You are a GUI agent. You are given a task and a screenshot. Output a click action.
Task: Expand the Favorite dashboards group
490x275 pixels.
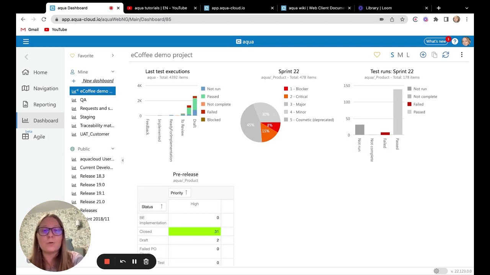[x=113, y=55]
